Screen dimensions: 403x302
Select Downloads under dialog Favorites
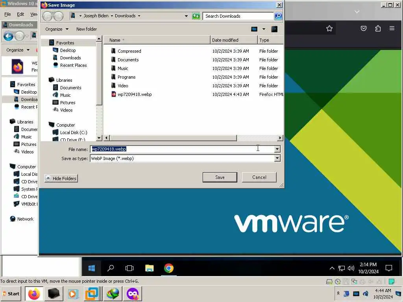point(70,58)
